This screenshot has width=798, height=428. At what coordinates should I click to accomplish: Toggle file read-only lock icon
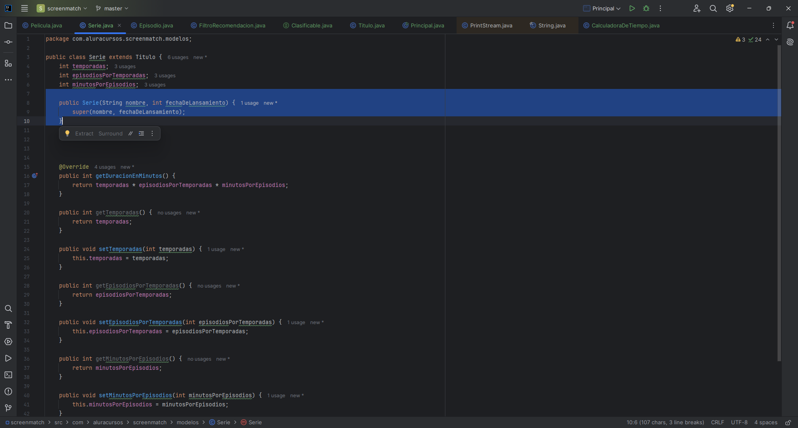(x=788, y=422)
